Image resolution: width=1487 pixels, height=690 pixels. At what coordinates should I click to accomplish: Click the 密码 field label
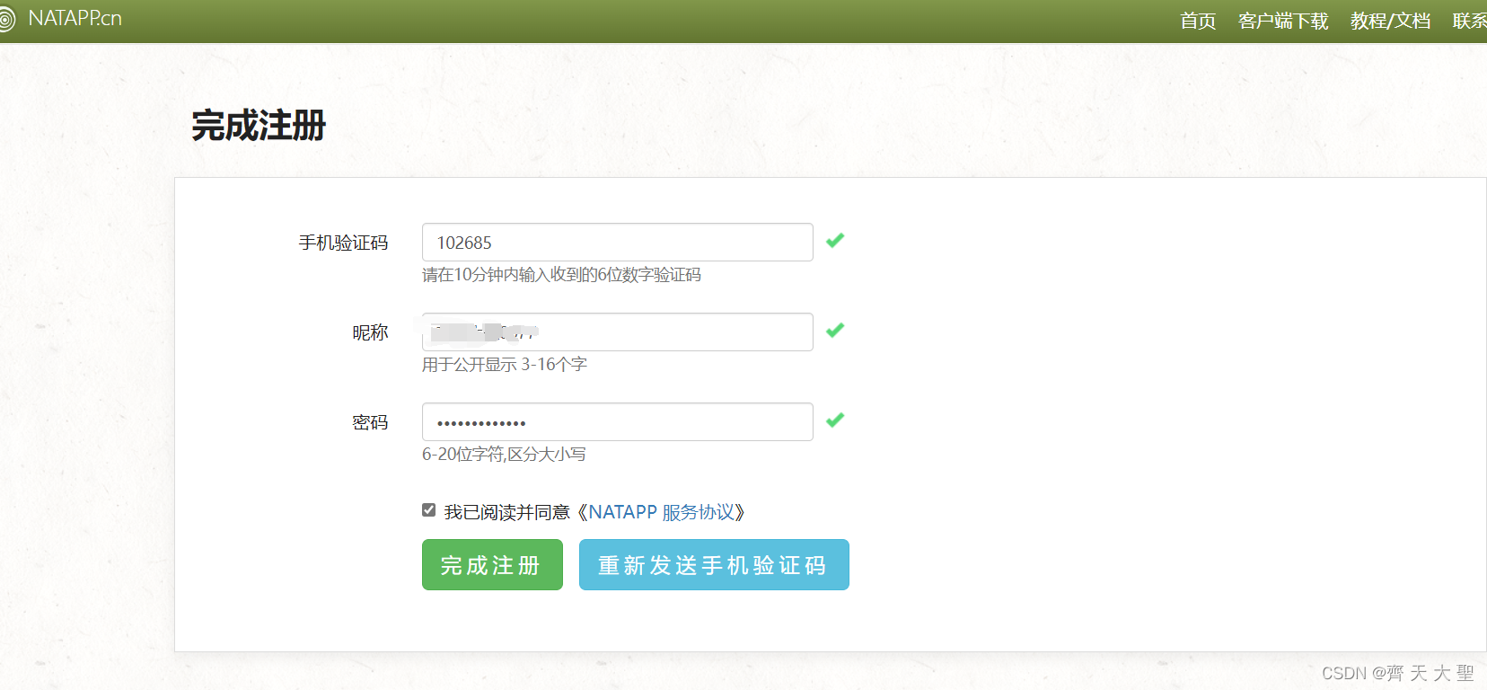[x=370, y=422]
